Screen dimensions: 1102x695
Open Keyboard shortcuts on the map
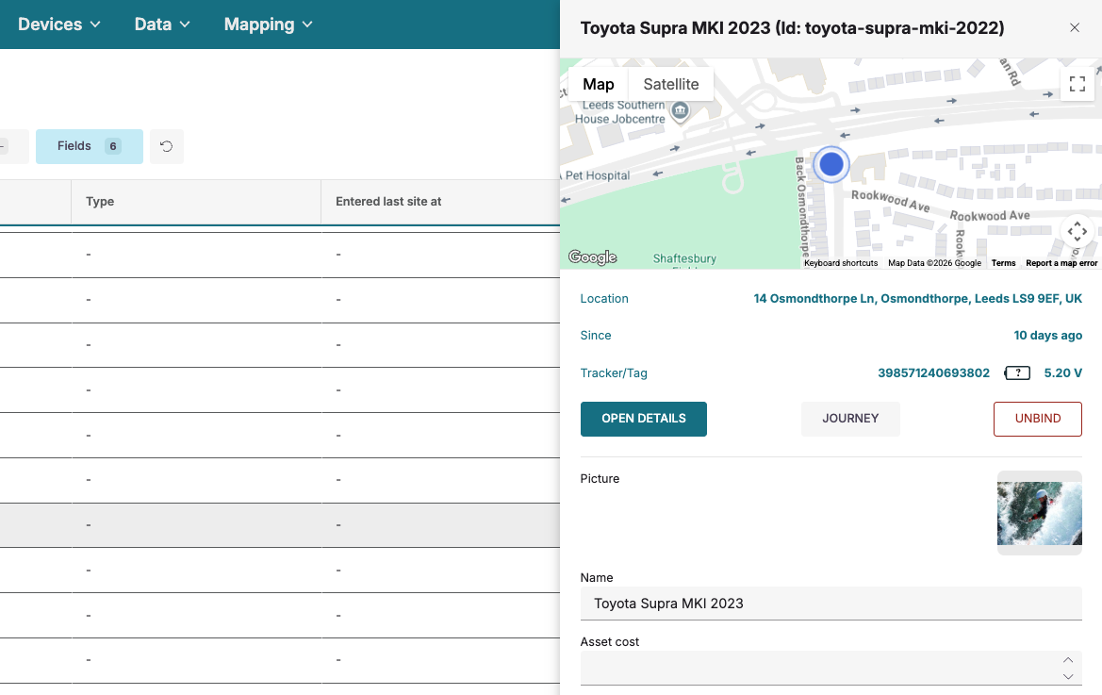[841, 263]
